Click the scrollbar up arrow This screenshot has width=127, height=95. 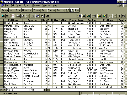(125, 20)
